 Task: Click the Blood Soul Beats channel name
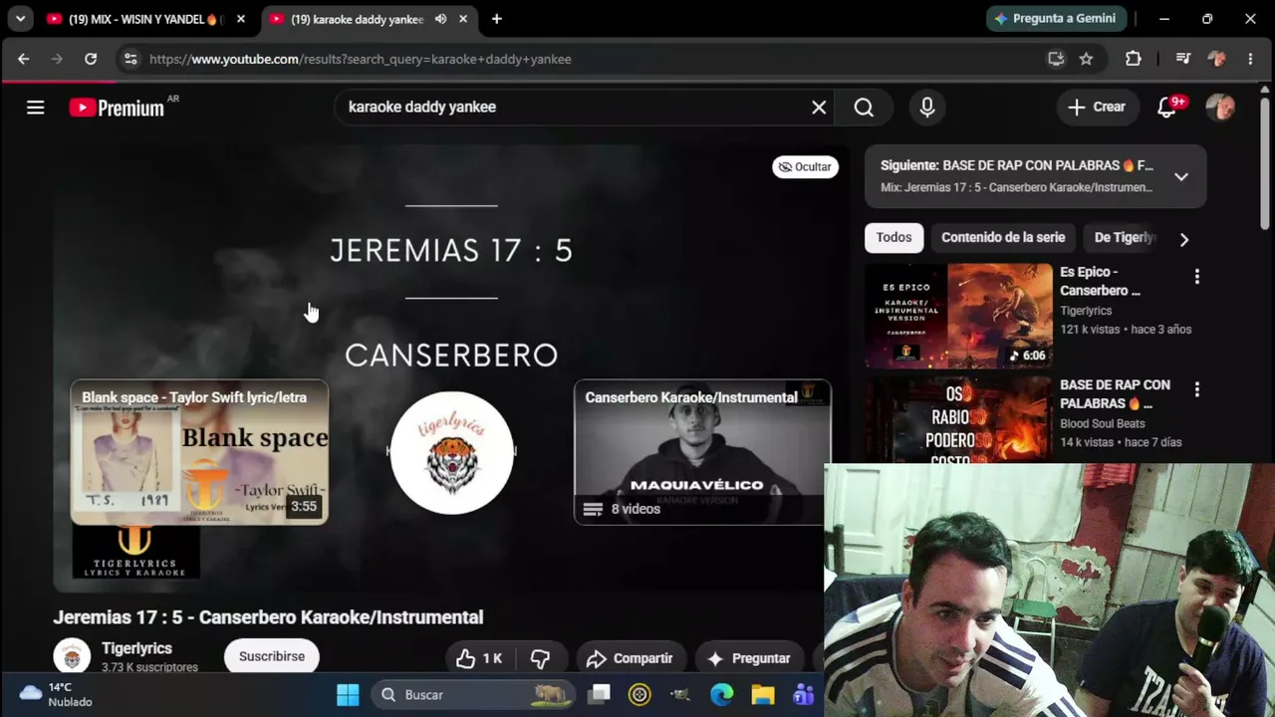click(1103, 423)
